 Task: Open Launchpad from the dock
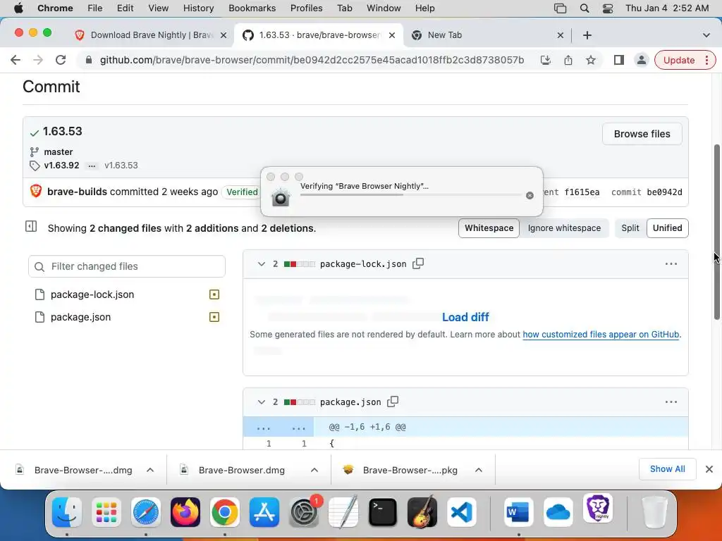106,512
